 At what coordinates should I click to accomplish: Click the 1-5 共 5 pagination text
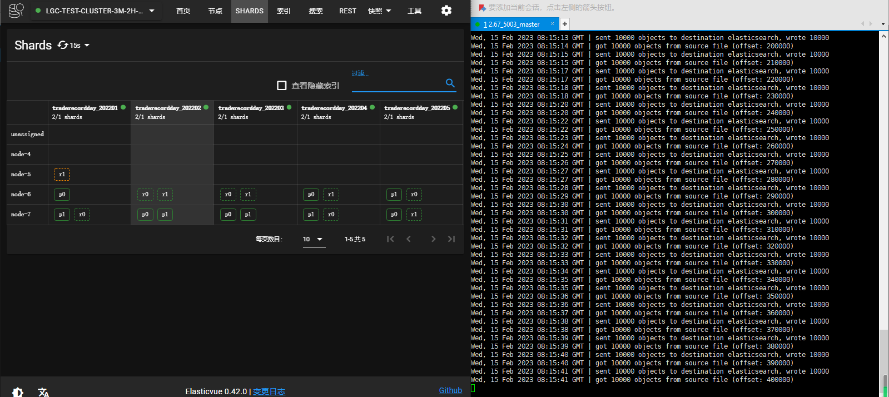pos(355,239)
